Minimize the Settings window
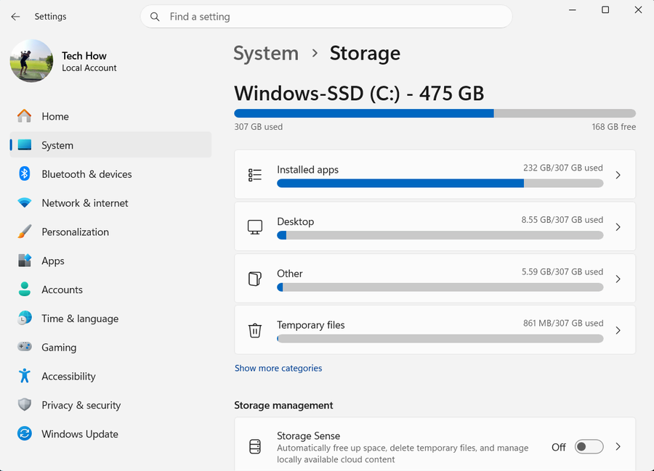Image resolution: width=654 pixels, height=471 pixels. (x=573, y=9)
